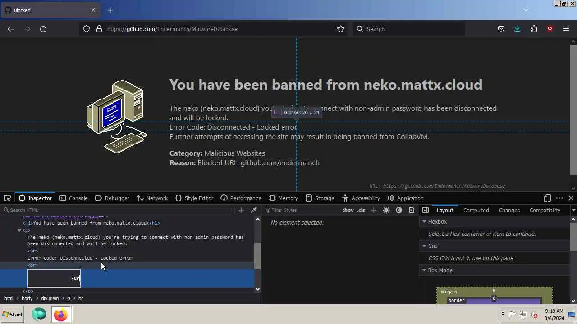Collapse the three-pane inspector sidebar
The height and width of the screenshot is (324, 577).
426,210
